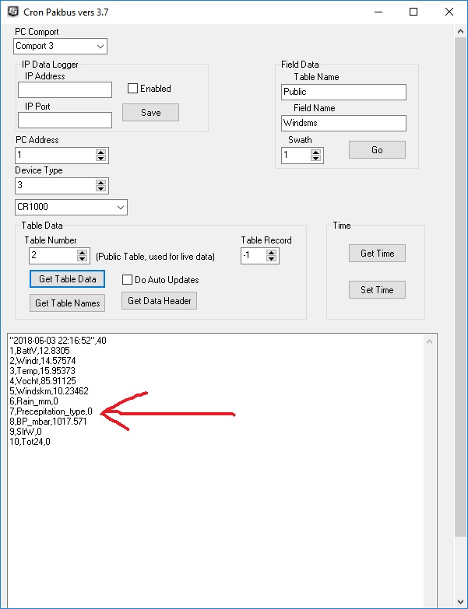Screen dimensions: 468x609
Task: Click the Go button in Field Data
Action: (377, 149)
